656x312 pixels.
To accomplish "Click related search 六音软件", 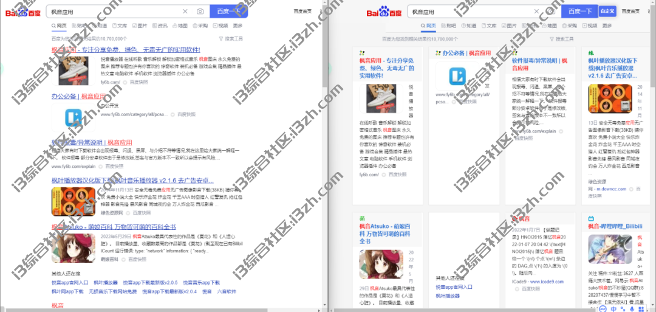I will [227, 291].
